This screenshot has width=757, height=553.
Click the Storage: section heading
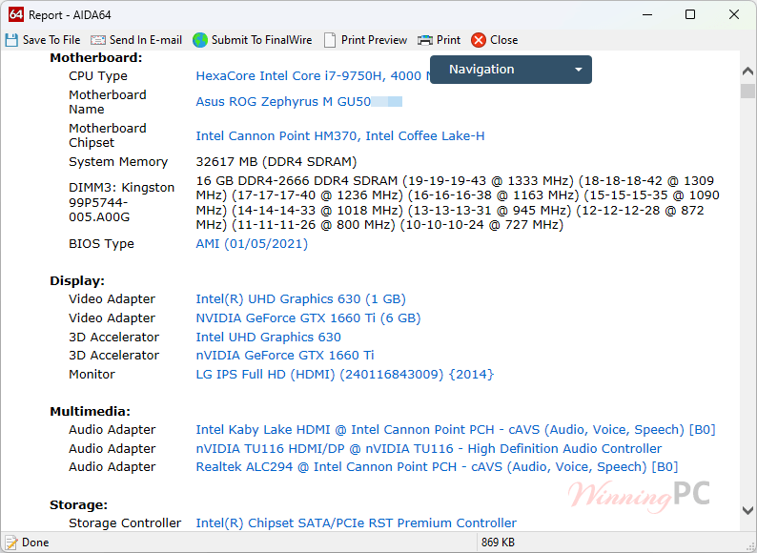[79, 505]
